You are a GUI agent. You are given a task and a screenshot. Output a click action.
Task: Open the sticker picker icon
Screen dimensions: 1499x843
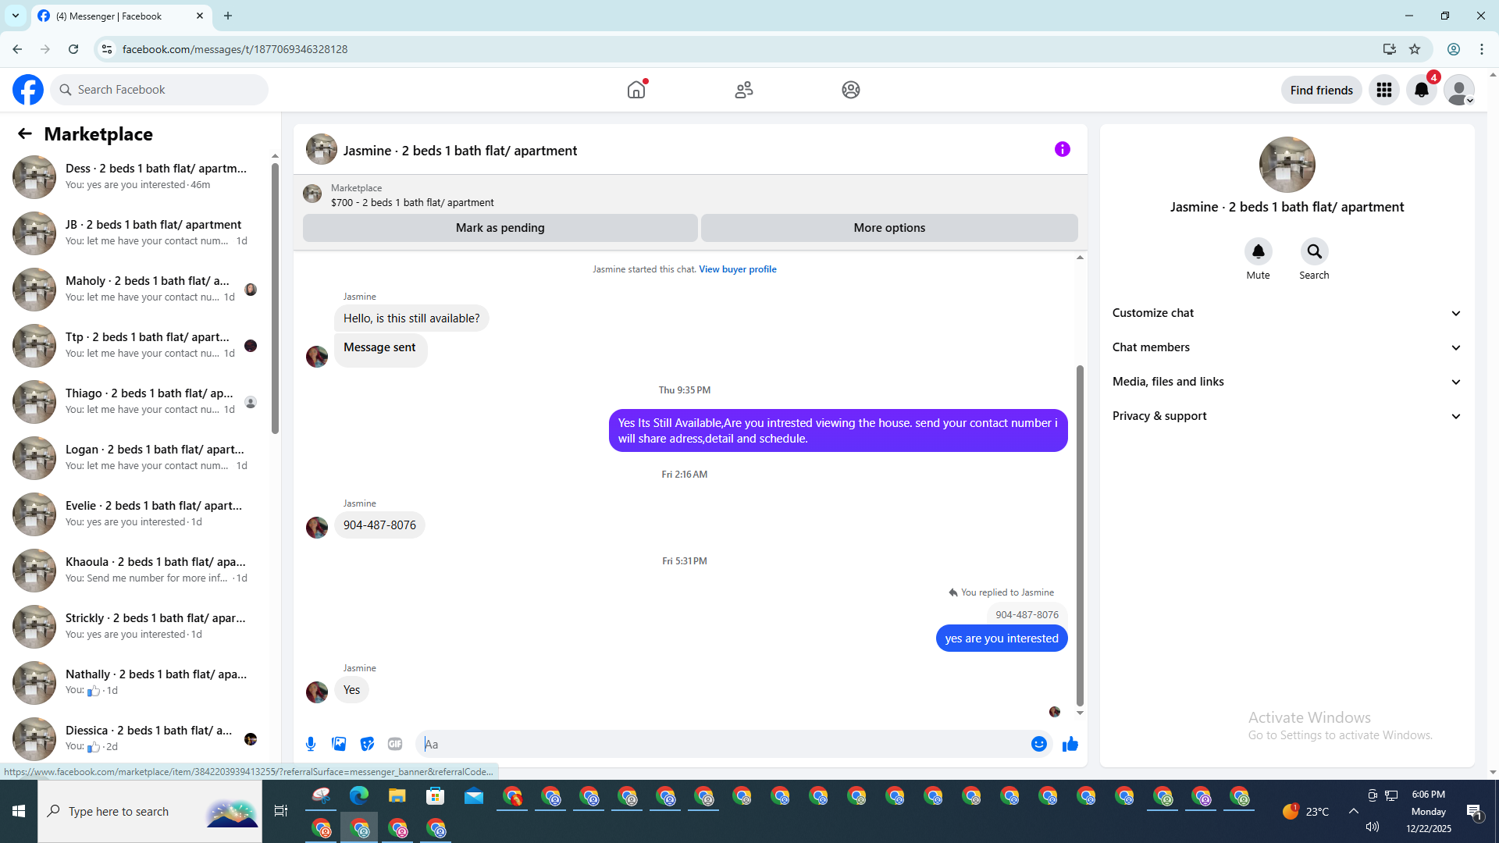(x=367, y=744)
